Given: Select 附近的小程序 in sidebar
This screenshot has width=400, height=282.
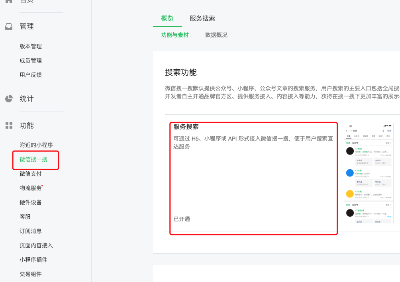Looking at the screenshot, I should pyautogui.click(x=36, y=145).
